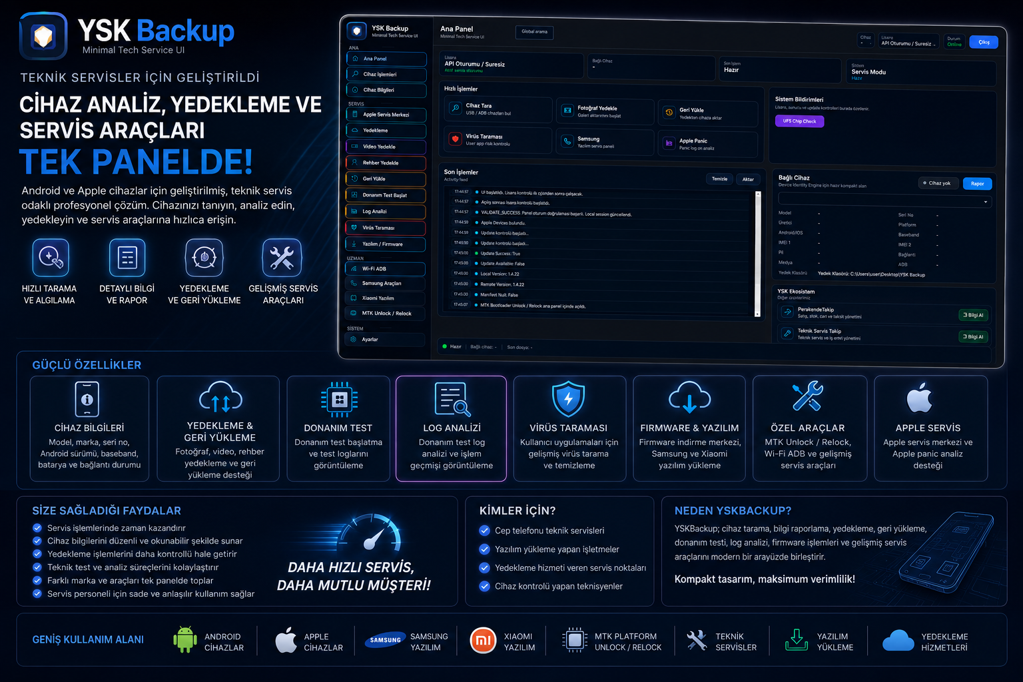Click the YSK Backup shield logo in the app sidebar
Viewport: 1023px width, 682px height.
point(357,31)
